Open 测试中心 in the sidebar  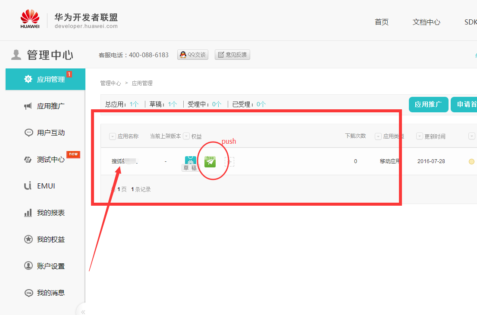(x=45, y=160)
